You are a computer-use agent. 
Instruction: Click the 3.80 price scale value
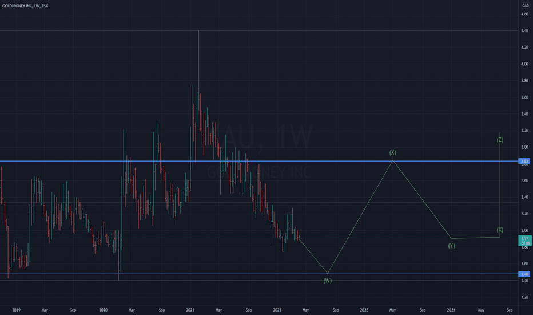click(x=524, y=81)
